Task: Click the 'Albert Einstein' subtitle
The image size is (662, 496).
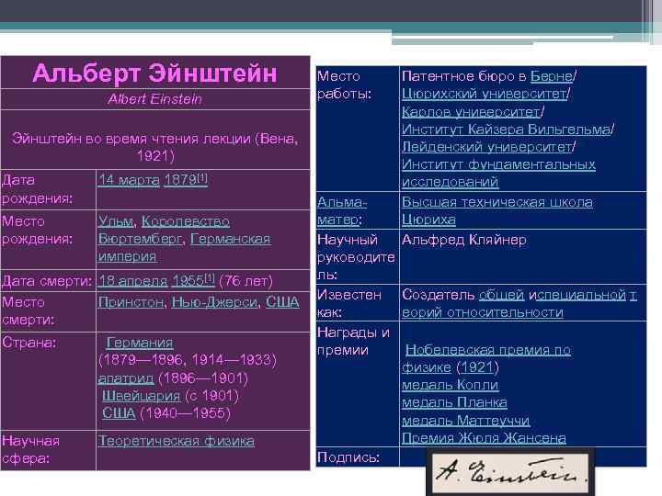Action: pos(154,99)
